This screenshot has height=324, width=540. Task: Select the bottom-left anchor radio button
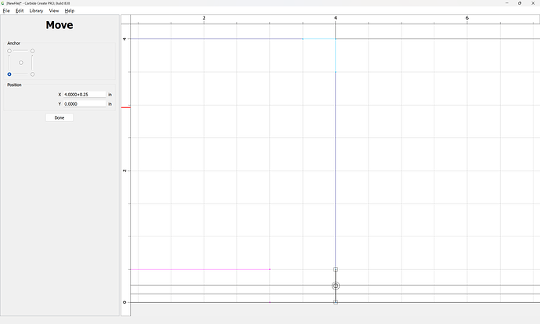(9, 74)
